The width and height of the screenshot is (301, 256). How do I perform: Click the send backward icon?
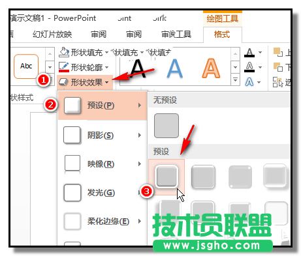(278, 67)
